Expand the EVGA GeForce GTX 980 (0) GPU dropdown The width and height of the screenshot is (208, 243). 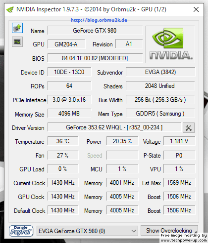pyautogui.click(x=87, y=231)
